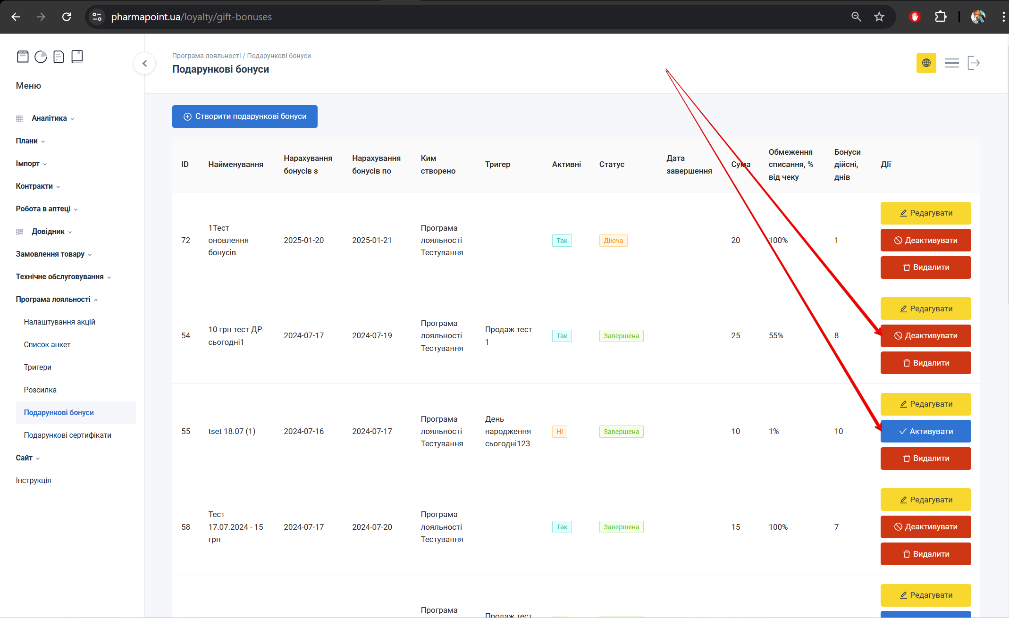The width and height of the screenshot is (1009, 618).
Task: Expand the Сайт menu
Action: tap(27, 458)
